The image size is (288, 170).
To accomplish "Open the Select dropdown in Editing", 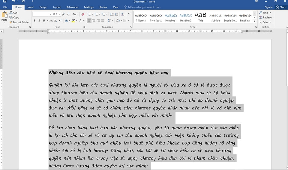I will pyautogui.click(x=266, y=22).
